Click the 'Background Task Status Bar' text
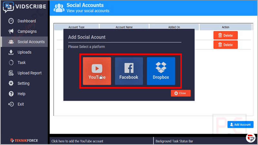The width and height of the screenshot is (258, 145). (174, 141)
